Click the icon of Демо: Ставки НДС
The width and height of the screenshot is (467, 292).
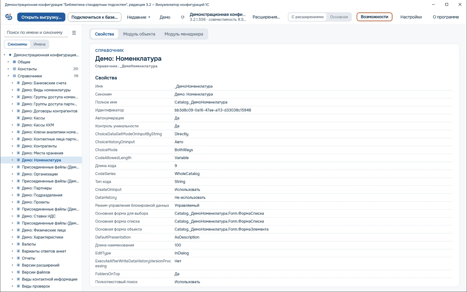point(18,216)
